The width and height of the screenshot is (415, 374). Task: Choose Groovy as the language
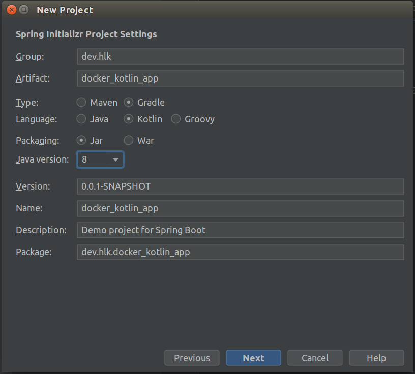click(x=176, y=119)
